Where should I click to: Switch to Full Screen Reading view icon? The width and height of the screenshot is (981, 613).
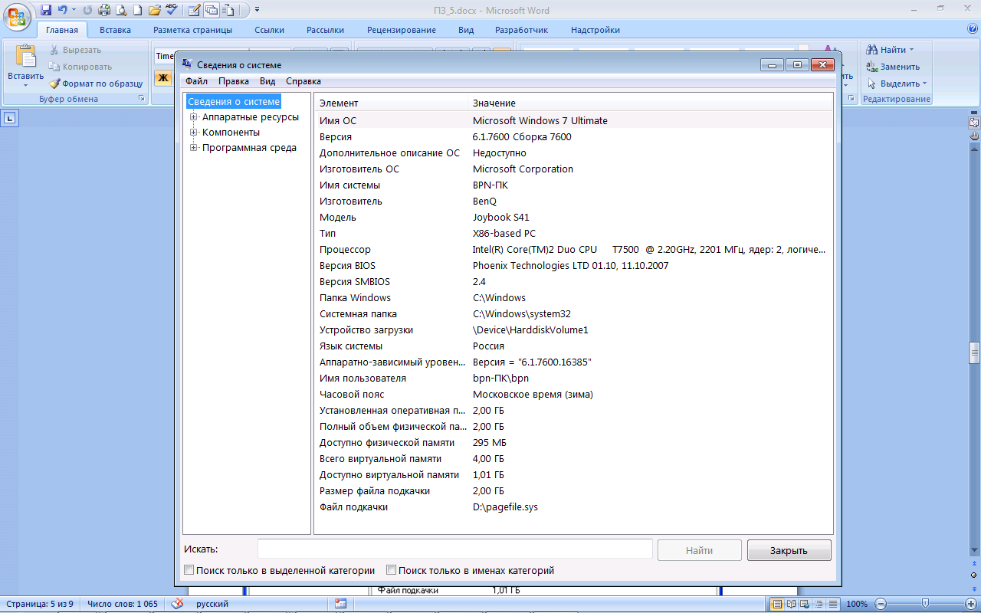click(791, 604)
